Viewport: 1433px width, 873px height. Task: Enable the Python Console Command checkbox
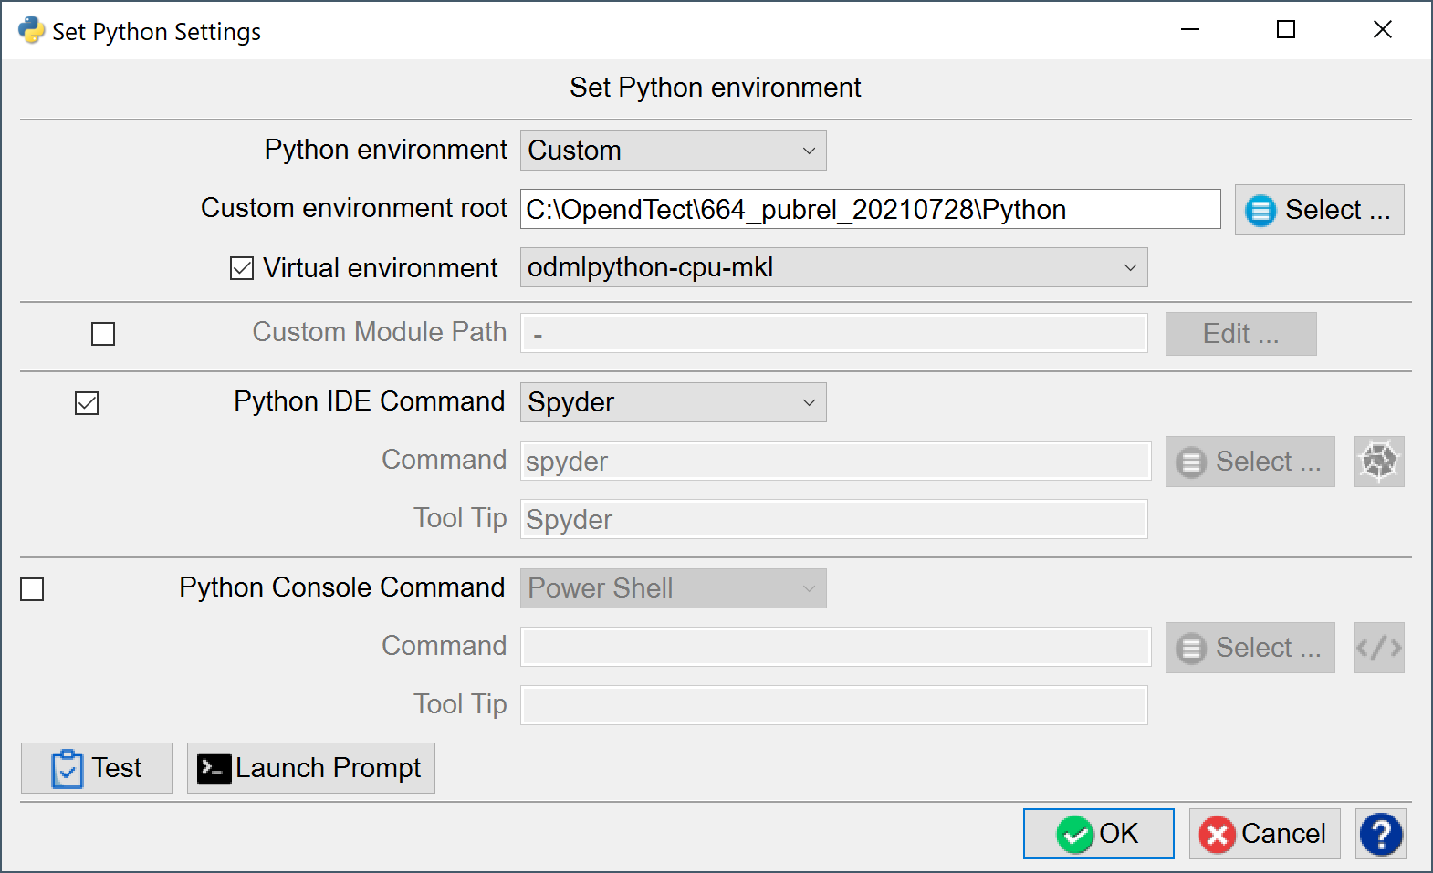32,589
